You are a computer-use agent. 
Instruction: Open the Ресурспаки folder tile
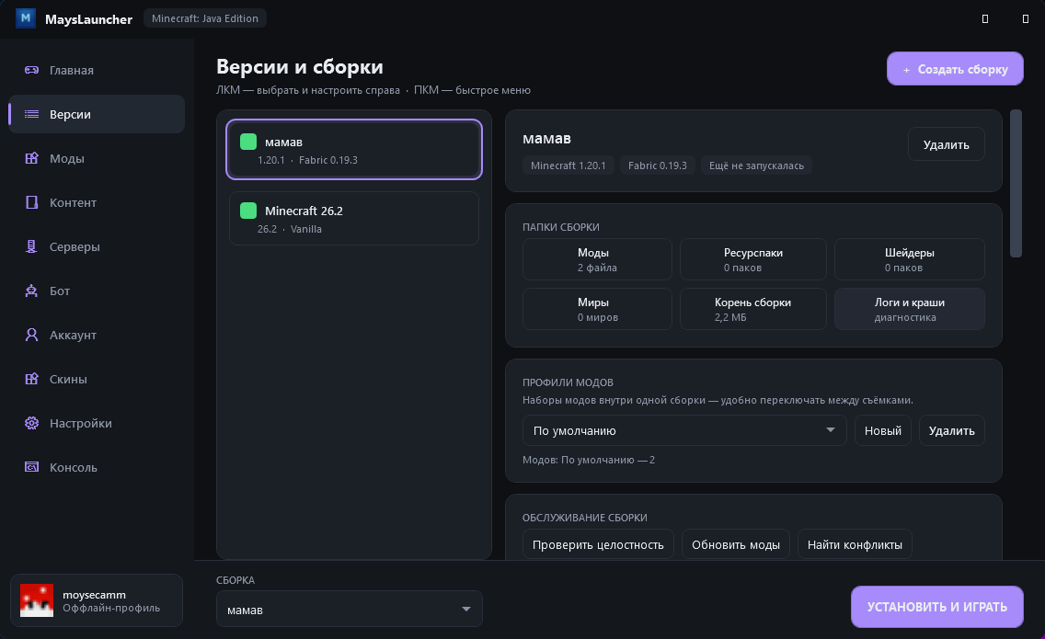pyautogui.click(x=753, y=259)
